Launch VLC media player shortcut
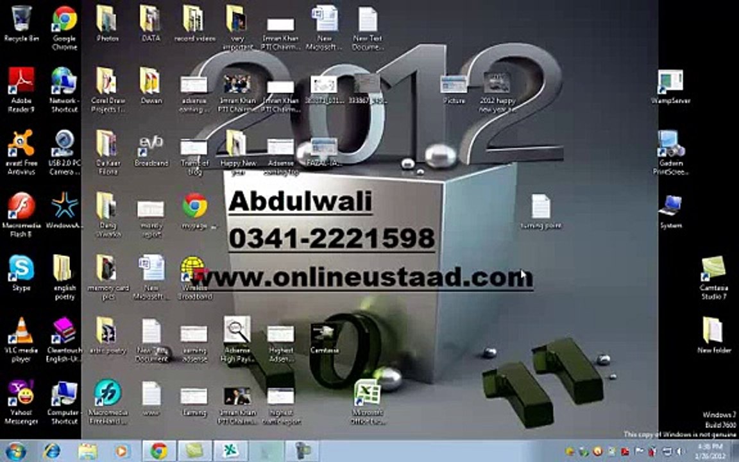This screenshot has height=462, width=739. click(x=21, y=339)
